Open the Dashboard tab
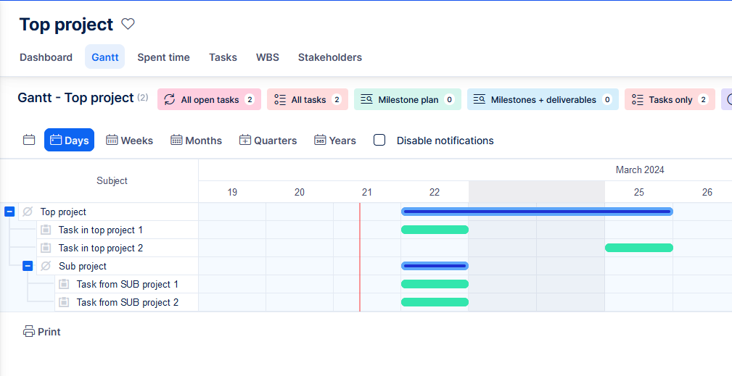Screen dimensions: 732x376 pyautogui.click(x=46, y=57)
